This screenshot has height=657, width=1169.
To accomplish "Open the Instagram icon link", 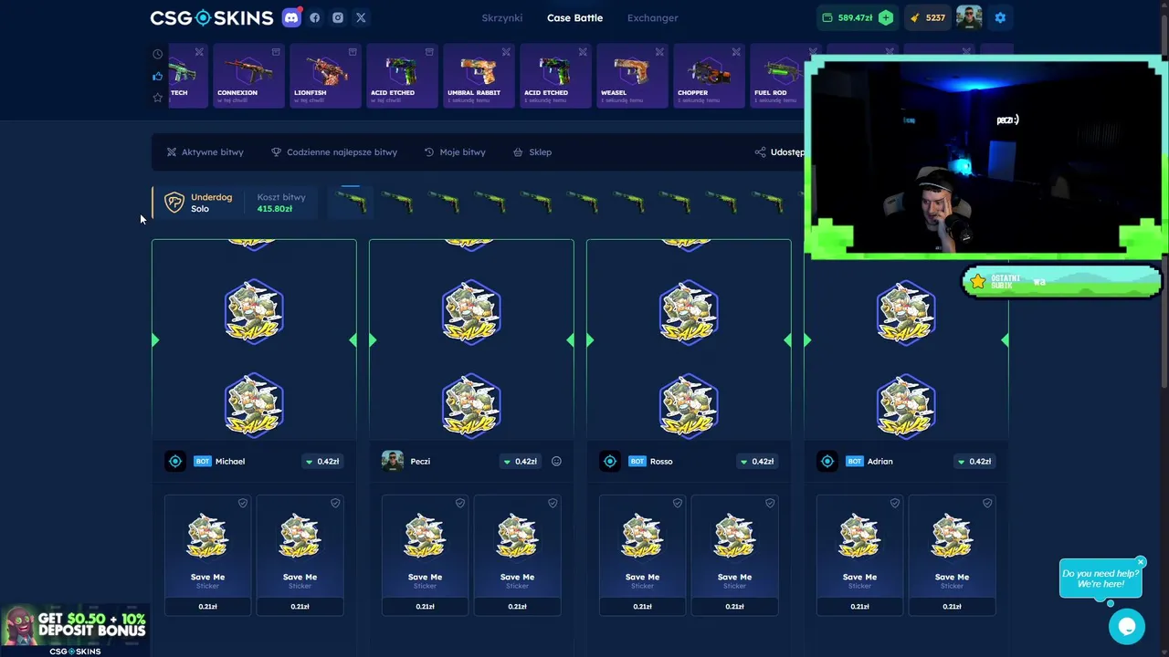I will 338,17.
